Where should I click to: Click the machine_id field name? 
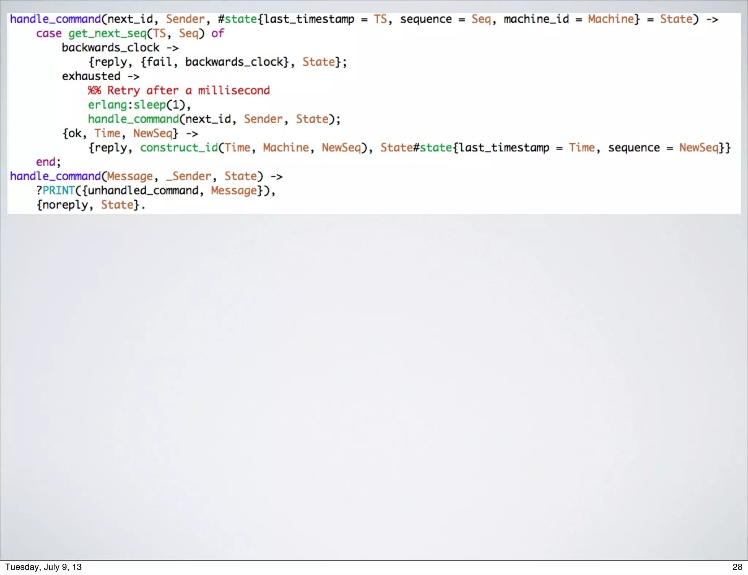click(536, 19)
